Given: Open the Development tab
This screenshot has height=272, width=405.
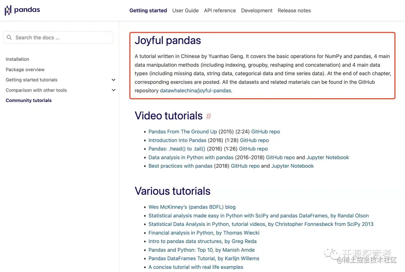Looking at the screenshot, I should point(257,11).
